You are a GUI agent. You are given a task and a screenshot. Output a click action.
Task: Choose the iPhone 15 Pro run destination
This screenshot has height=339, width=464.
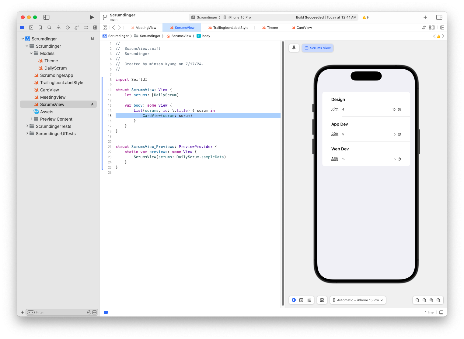[x=237, y=17]
